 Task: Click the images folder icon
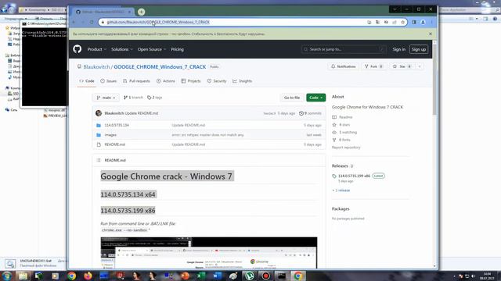point(99,135)
